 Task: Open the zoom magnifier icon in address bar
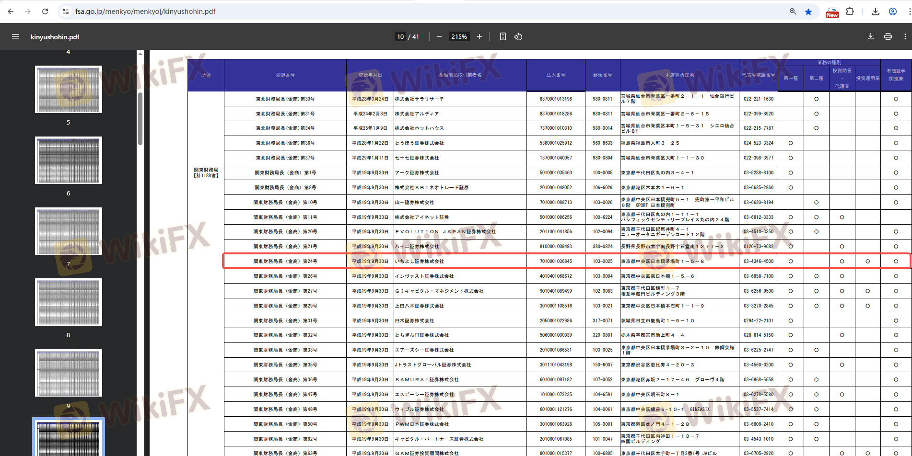pos(793,11)
